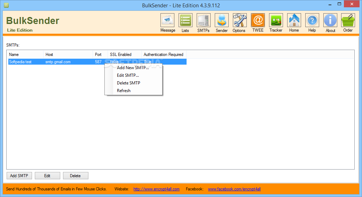
Task: Click the Edit button below list
Action: click(47, 175)
